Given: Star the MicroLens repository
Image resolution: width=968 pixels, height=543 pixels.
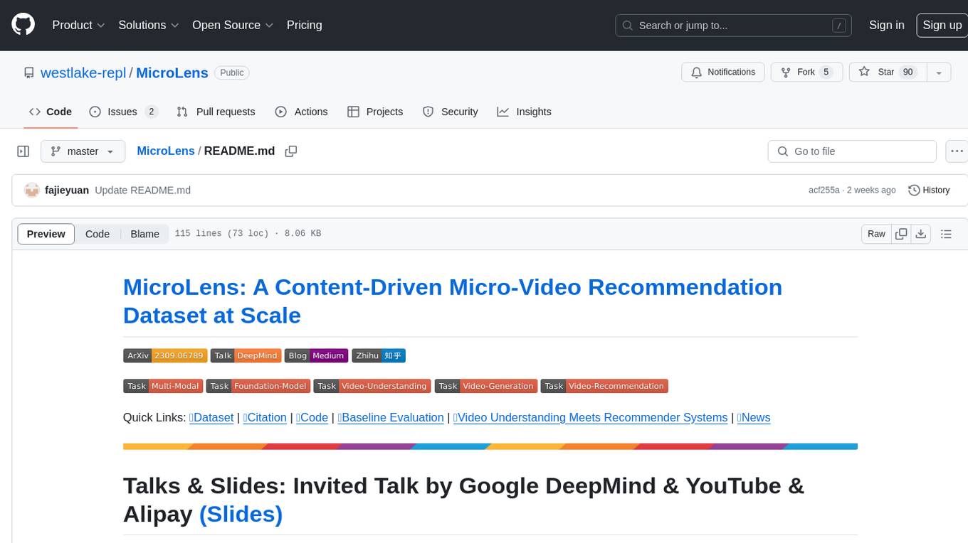Looking at the screenshot, I should coord(887,72).
